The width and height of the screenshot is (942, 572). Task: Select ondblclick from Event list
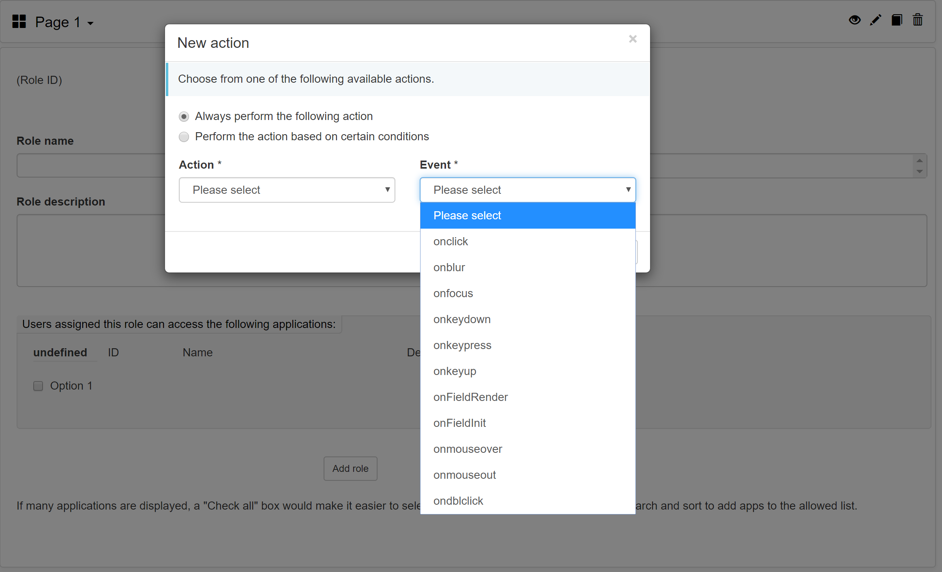[x=457, y=501]
